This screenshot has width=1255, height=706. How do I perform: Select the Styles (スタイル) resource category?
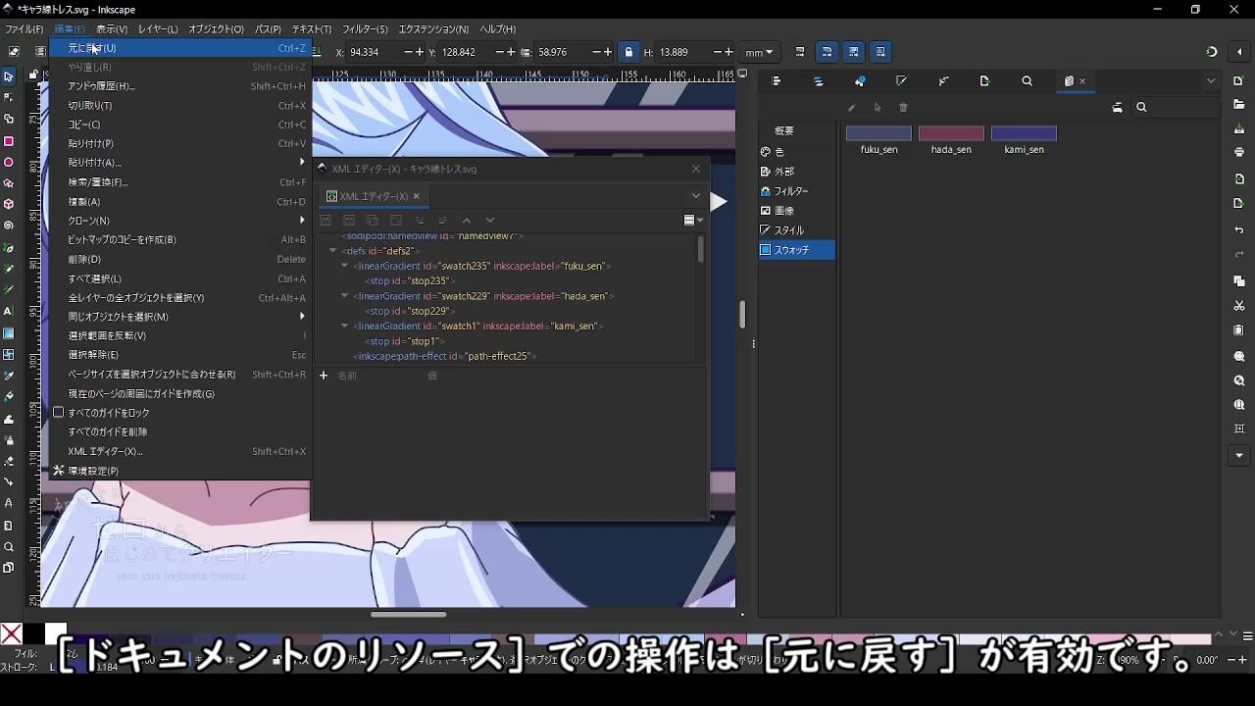click(798, 230)
